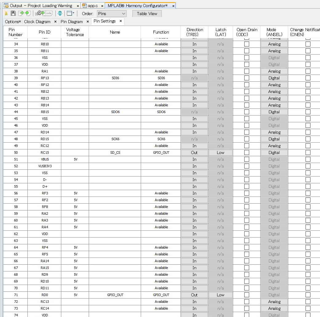Toggle Analog mode for pin RD14
Image resolution: width=320 pixels, height=317 pixels.
tap(274, 132)
